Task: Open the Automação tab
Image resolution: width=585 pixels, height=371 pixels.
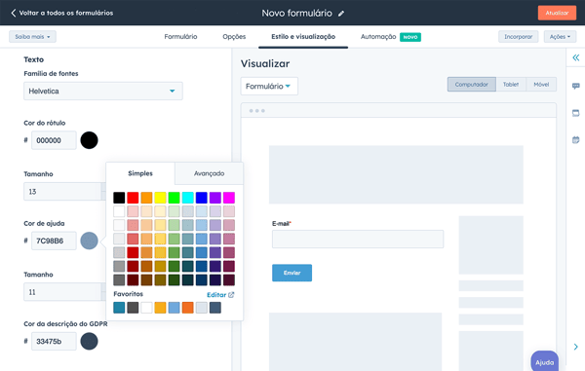Action: (378, 36)
